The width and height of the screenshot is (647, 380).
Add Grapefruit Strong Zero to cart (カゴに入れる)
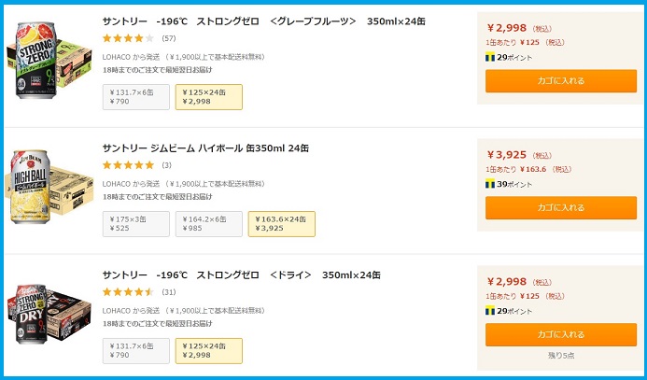click(x=560, y=81)
